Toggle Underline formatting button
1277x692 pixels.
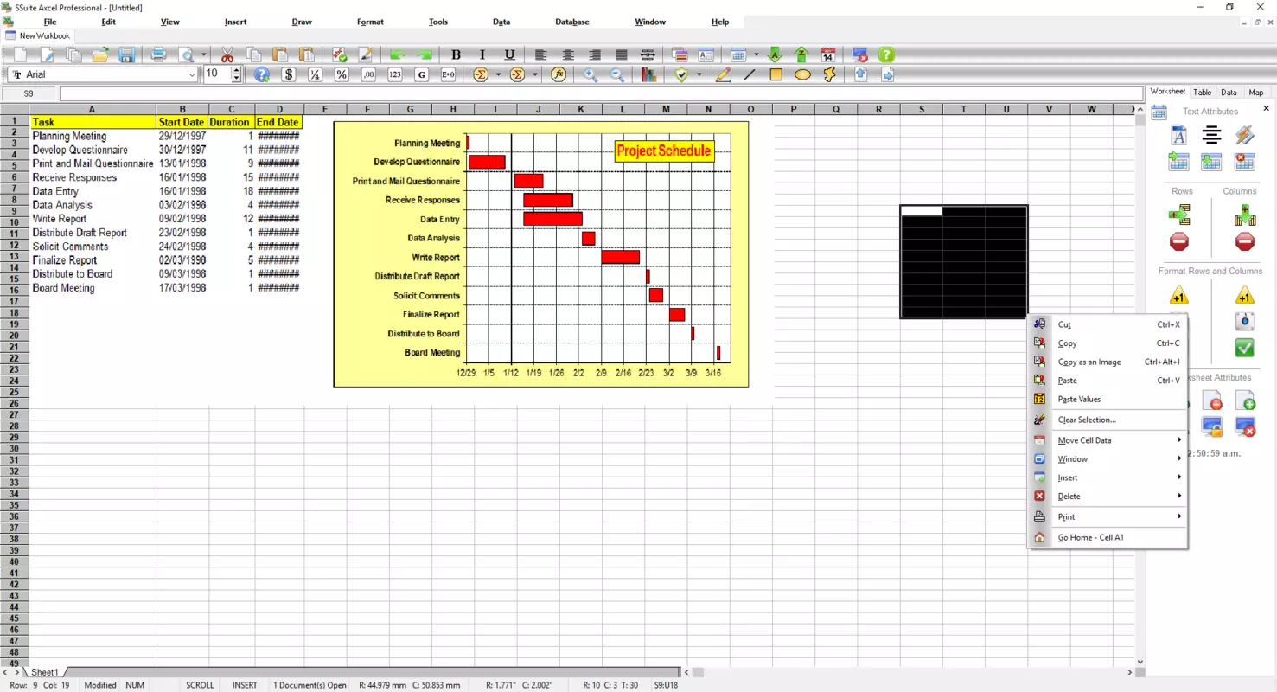pyautogui.click(x=509, y=54)
